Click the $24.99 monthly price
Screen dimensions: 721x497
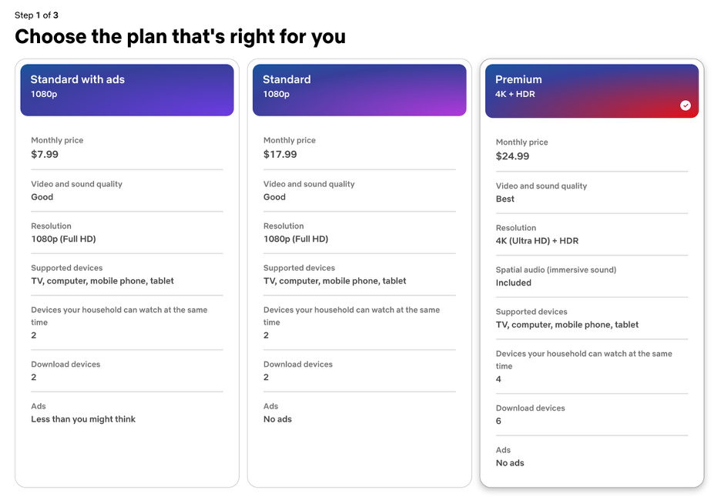coord(512,156)
